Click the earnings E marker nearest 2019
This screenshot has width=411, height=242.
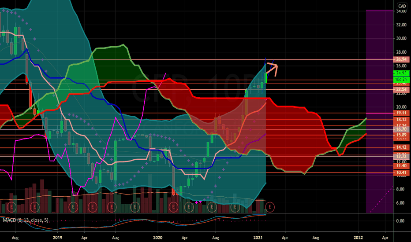tap(73, 207)
